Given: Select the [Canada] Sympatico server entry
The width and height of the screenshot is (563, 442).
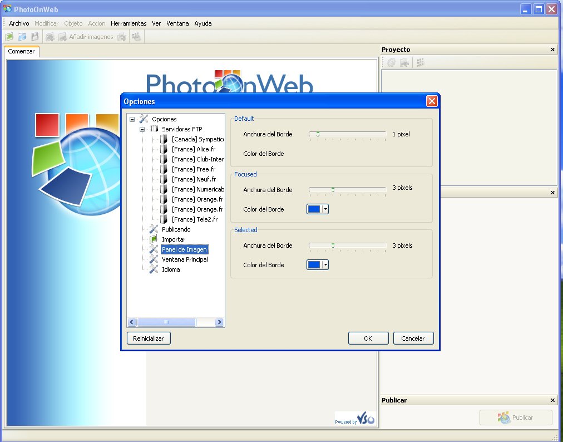Looking at the screenshot, I should [x=197, y=139].
